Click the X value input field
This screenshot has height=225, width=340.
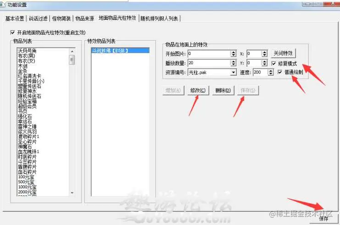click(254, 54)
